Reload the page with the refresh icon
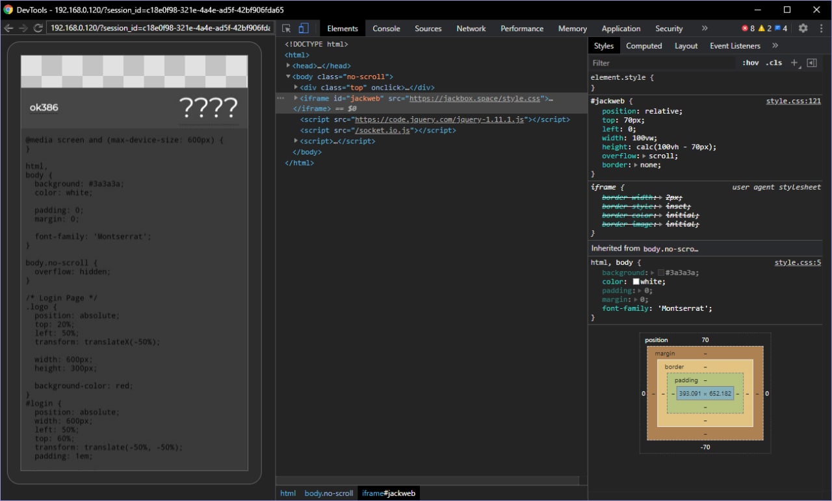Image resolution: width=832 pixels, height=501 pixels. (38, 28)
